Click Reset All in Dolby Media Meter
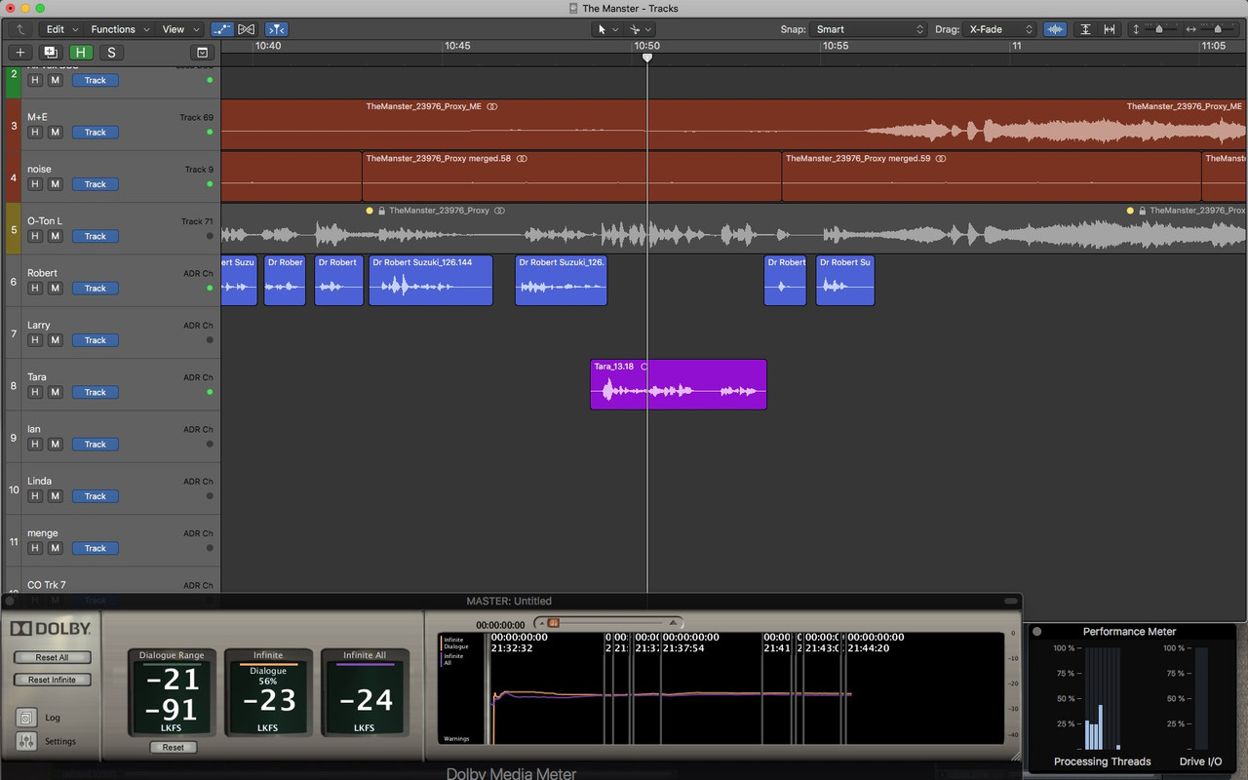 click(x=53, y=657)
